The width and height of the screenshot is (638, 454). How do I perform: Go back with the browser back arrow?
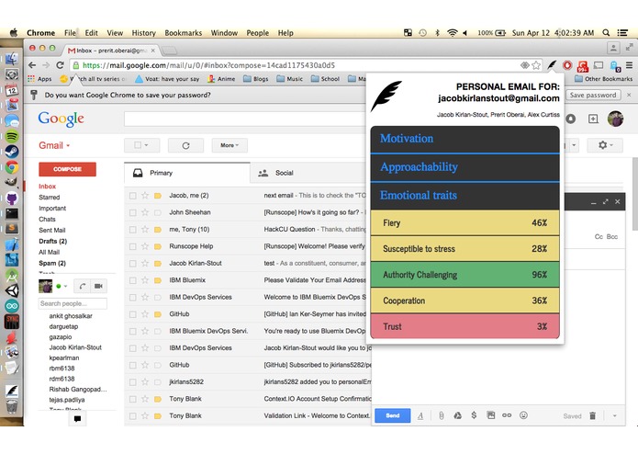click(x=32, y=65)
